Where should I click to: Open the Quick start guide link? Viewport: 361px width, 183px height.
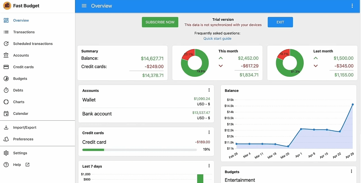pyautogui.click(x=217, y=38)
